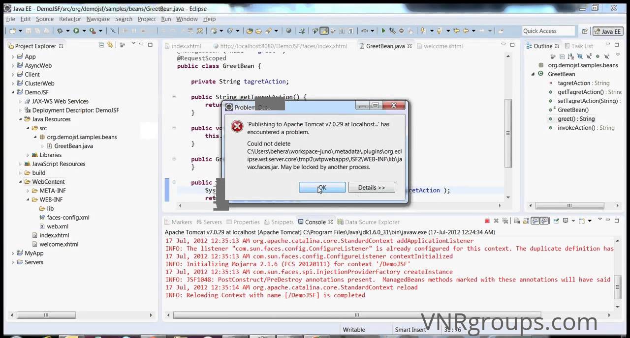
Task: Collapse the DemoJSF project node
Action: 13,92
